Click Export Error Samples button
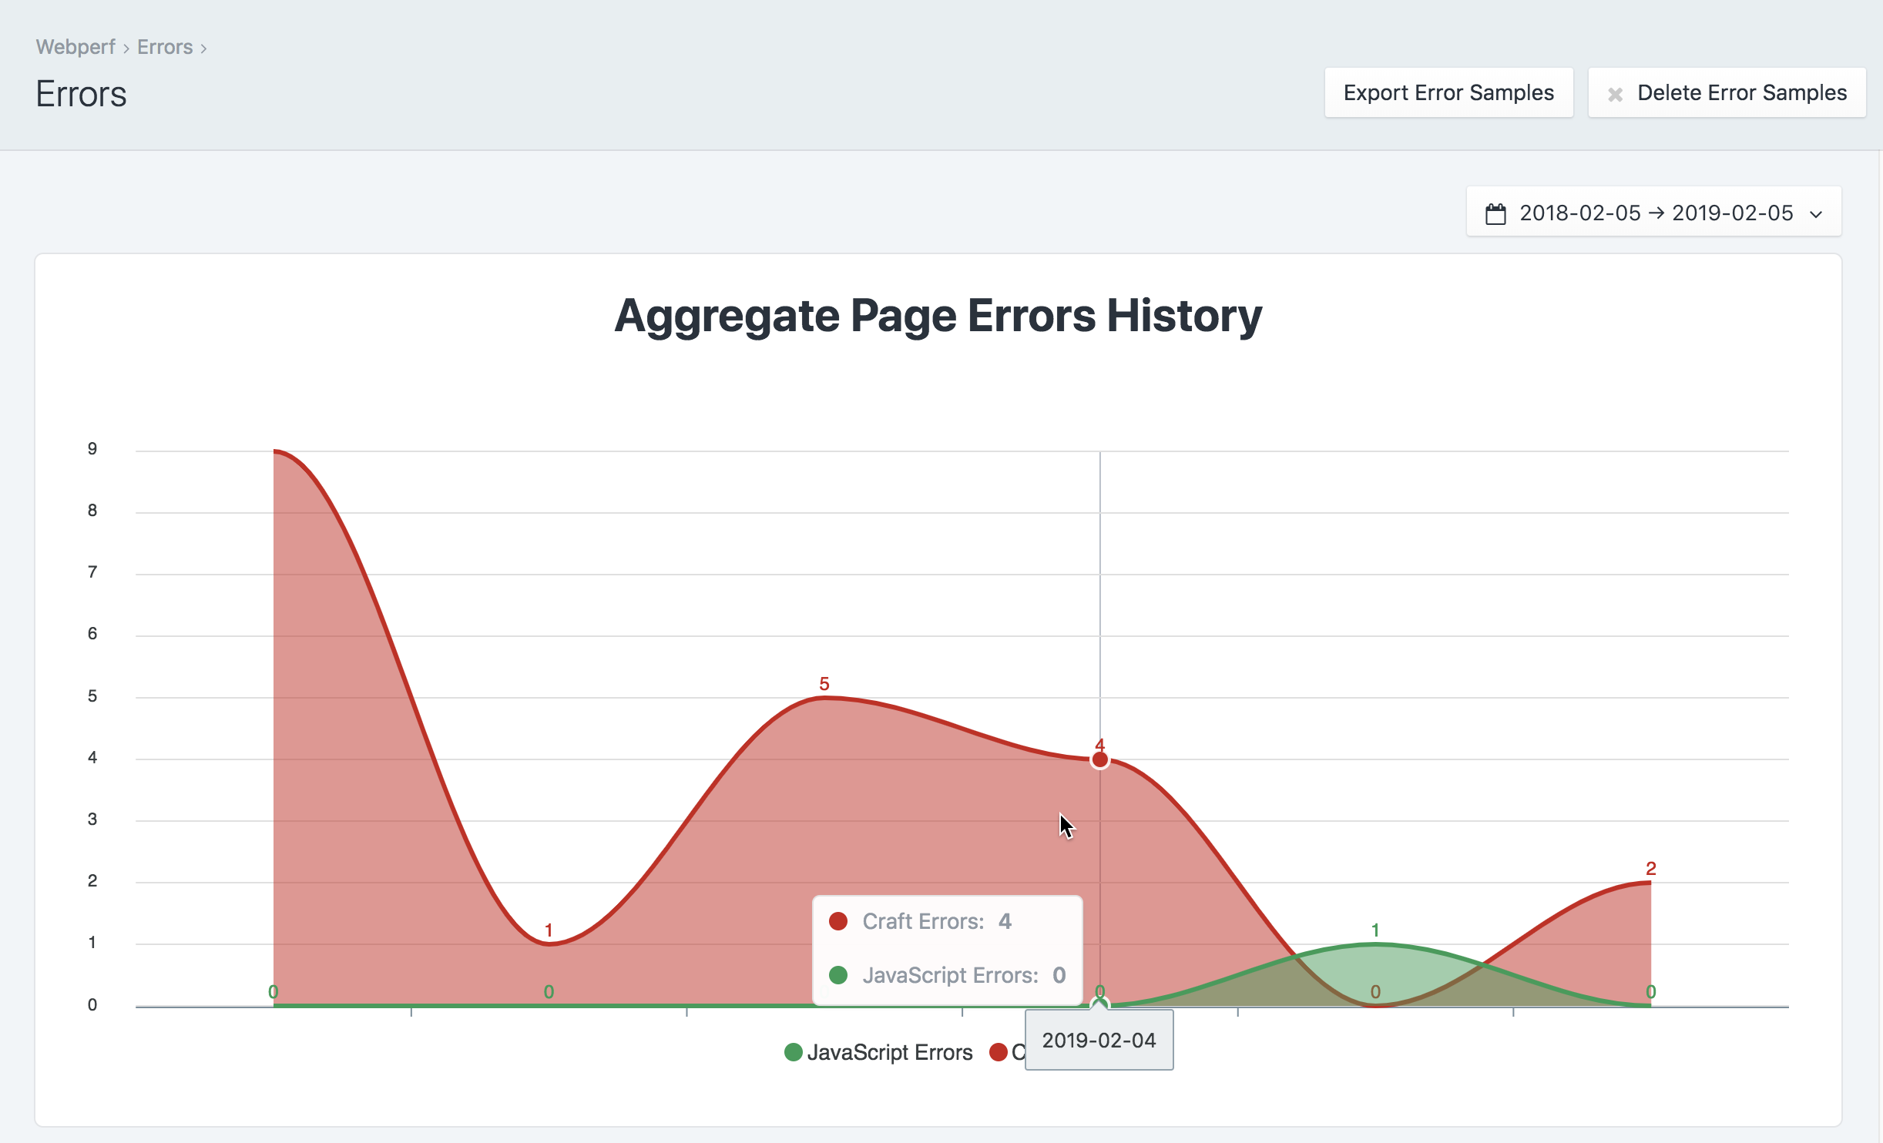Image resolution: width=1883 pixels, height=1143 pixels. point(1448,92)
